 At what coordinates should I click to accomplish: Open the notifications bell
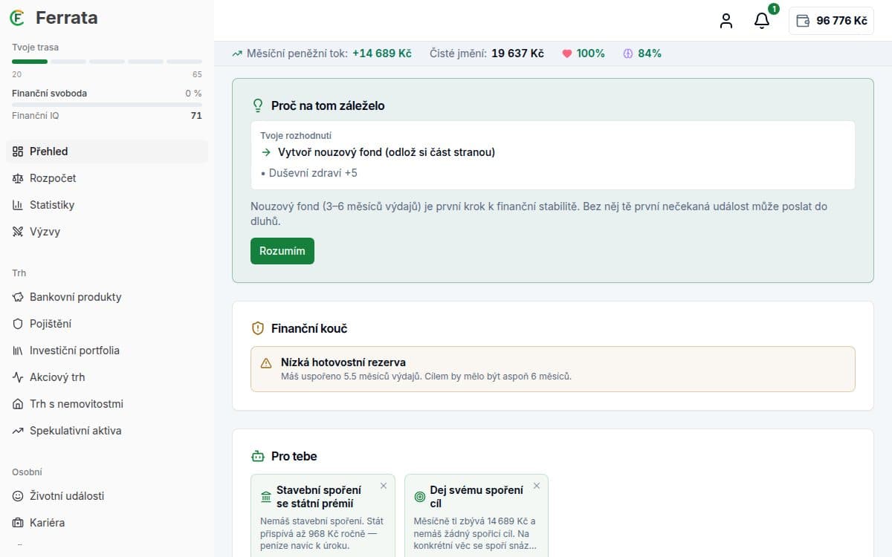coord(762,21)
